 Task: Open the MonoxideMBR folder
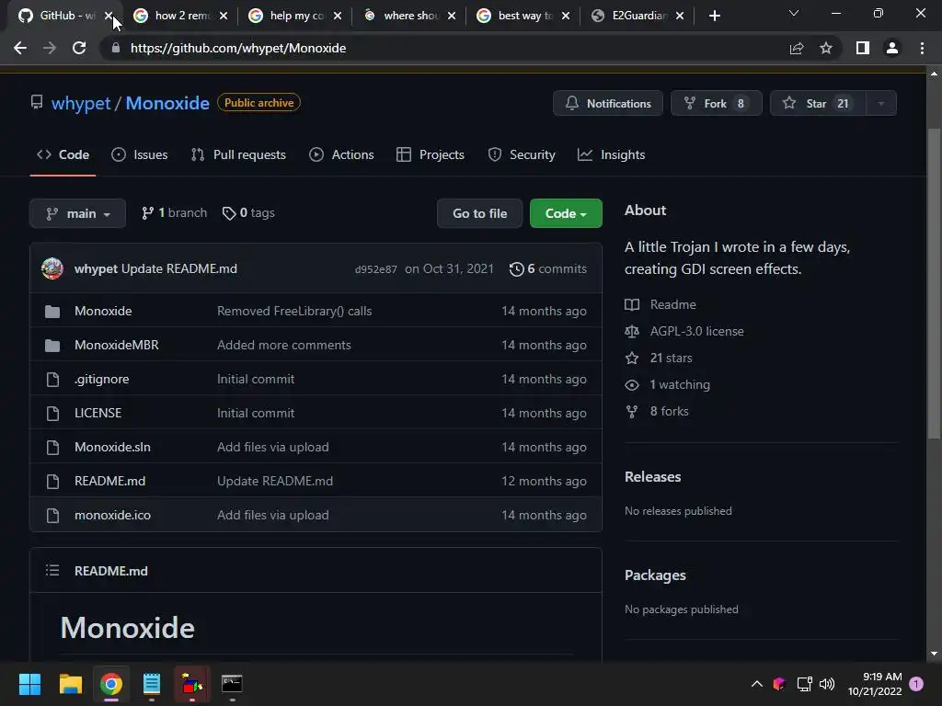[117, 346]
